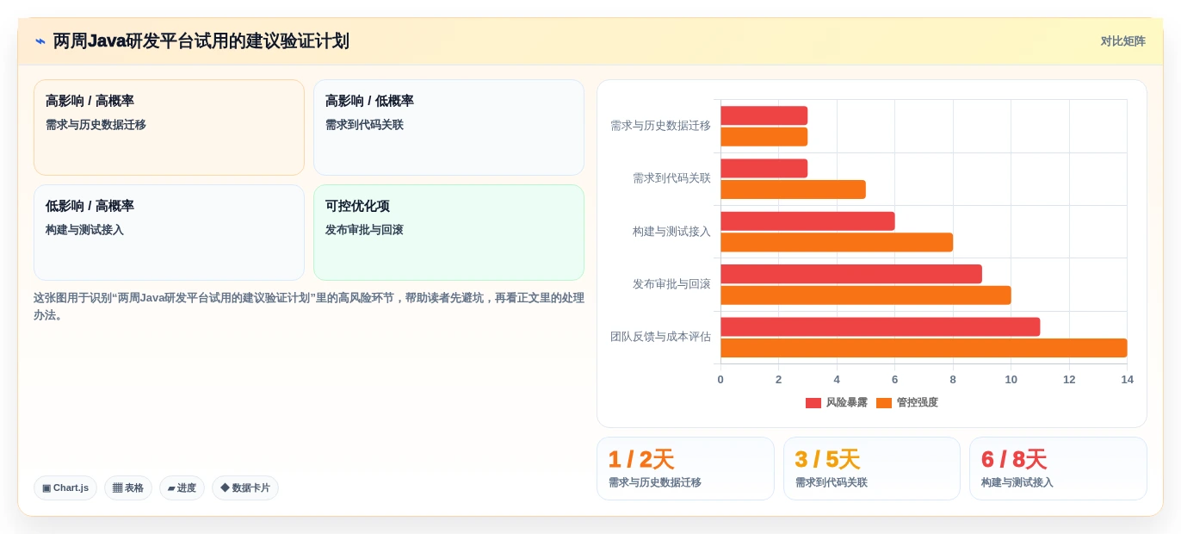The height and width of the screenshot is (534, 1181).
Task: Click red bar for 团队反馈与成本评估
Action: [881, 326]
